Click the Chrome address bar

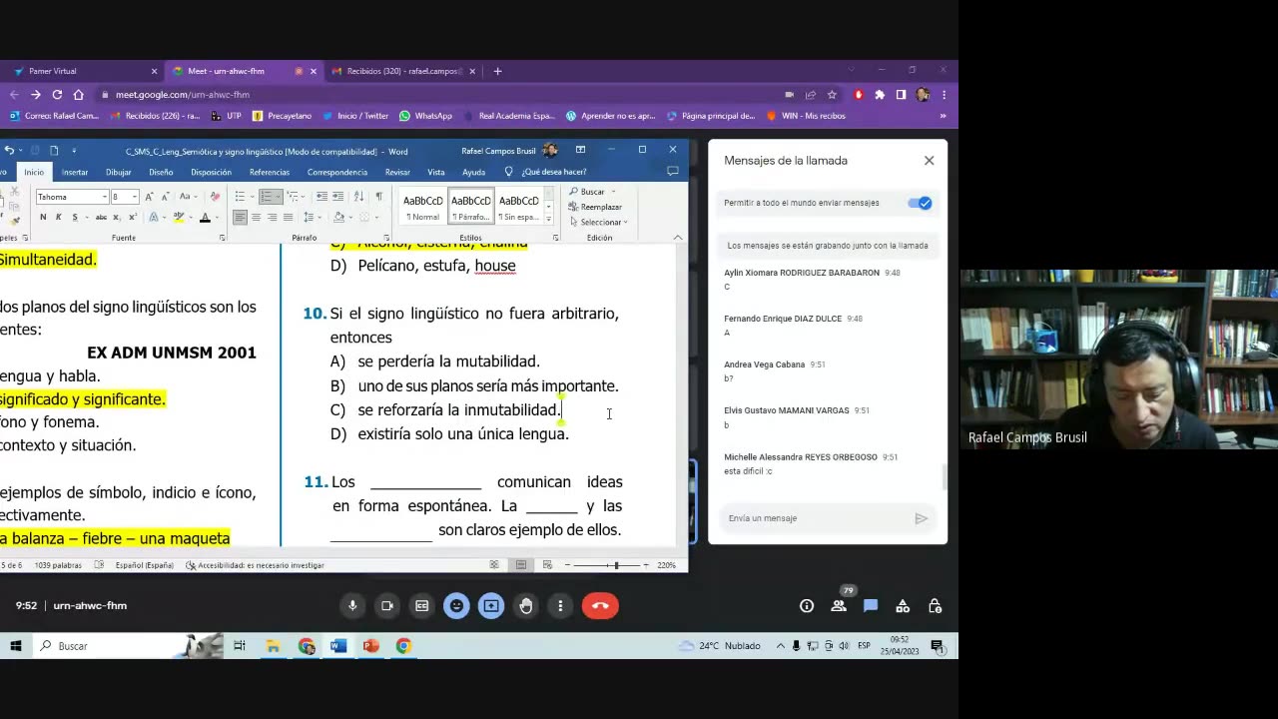click(439, 95)
